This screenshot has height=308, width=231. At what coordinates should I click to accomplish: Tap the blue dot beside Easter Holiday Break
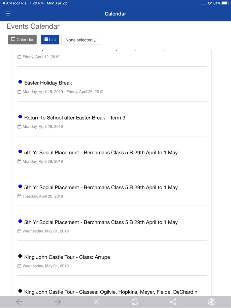point(20,82)
